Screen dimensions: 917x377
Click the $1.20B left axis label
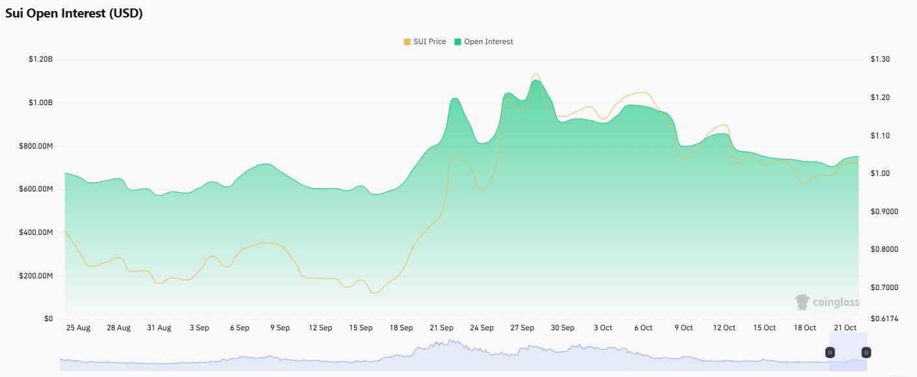(40, 60)
